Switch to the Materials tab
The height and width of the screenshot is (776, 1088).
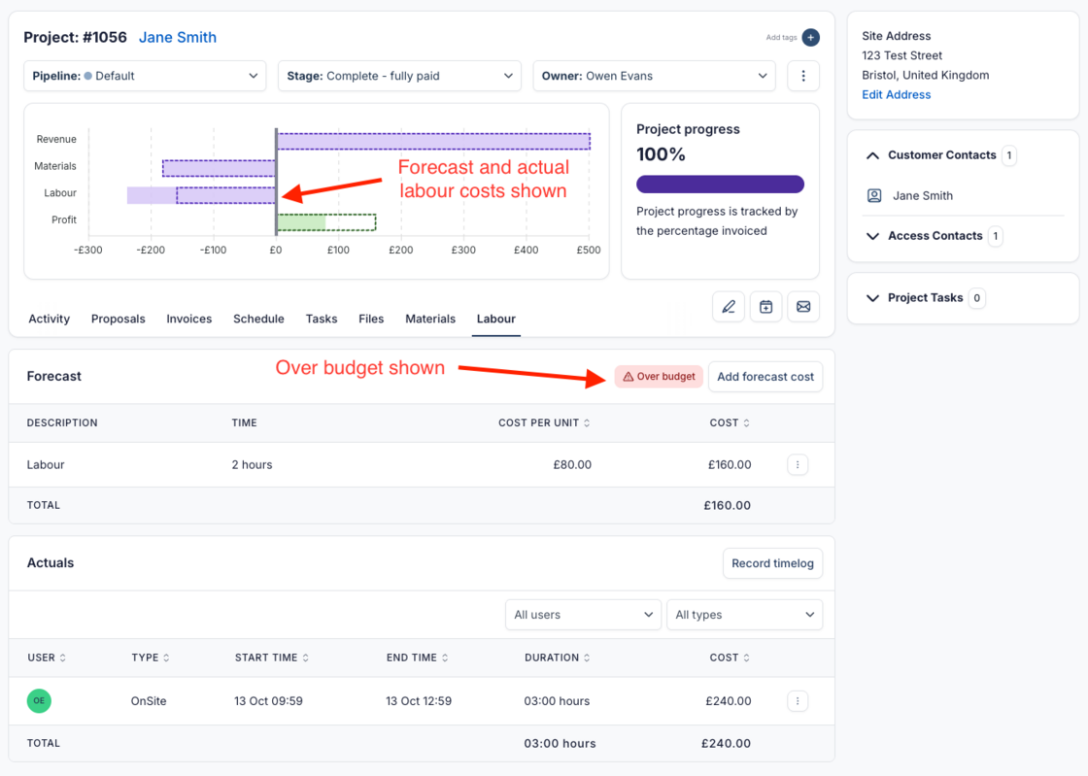[430, 319]
